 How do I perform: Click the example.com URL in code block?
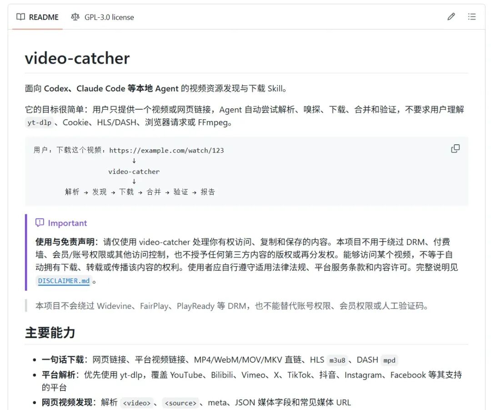click(166, 151)
